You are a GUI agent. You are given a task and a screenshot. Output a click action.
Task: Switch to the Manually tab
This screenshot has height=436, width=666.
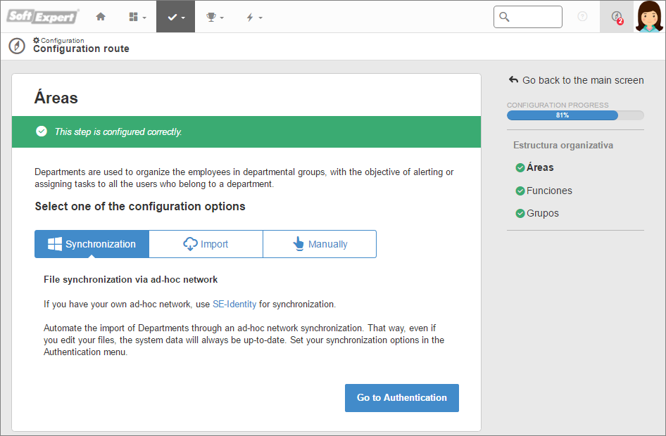(x=320, y=244)
